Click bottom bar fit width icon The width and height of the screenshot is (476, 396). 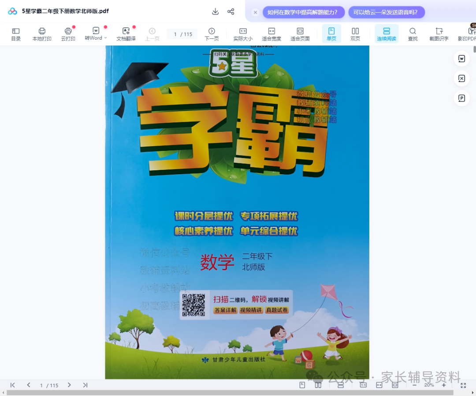point(379,385)
